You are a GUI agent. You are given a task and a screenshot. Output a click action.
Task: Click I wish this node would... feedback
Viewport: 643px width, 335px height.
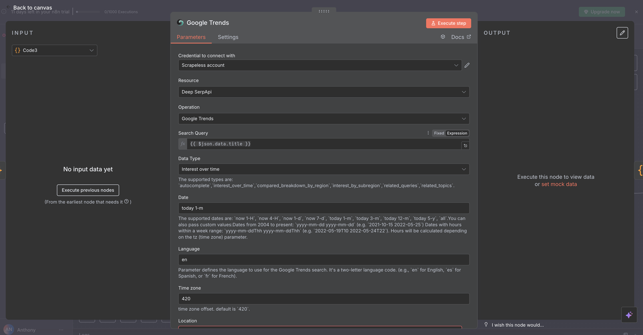coord(517,325)
